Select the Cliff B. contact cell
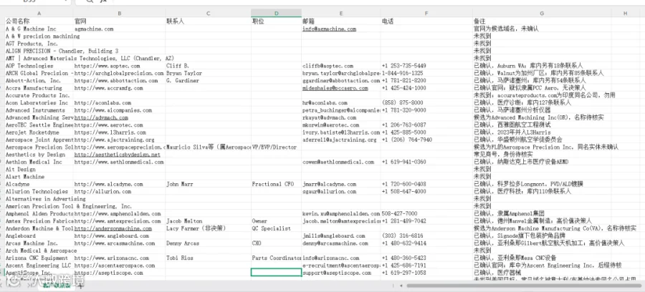Image resolution: width=645 pixels, height=292 pixels. (208, 66)
